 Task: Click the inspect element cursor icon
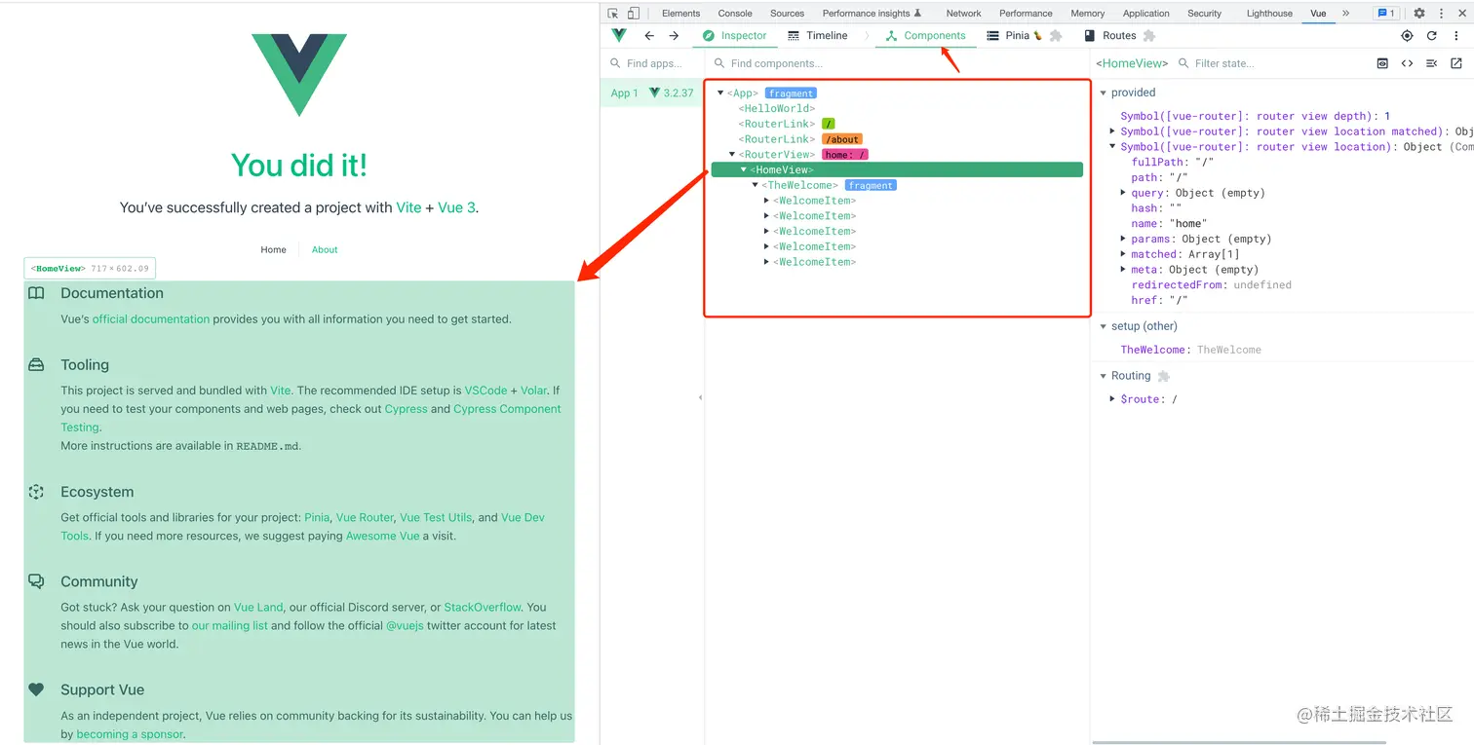tap(613, 14)
